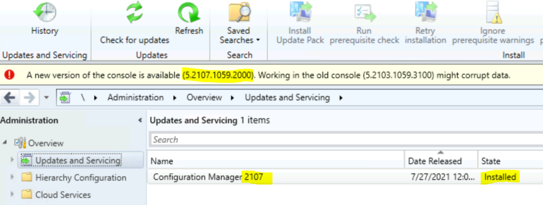The width and height of the screenshot is (543, 205).
Task: Click the Hierarchy Configuration folder icon
Action: (27, 178)
